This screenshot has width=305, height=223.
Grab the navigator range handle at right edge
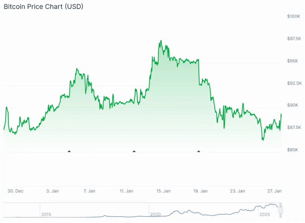280,210
